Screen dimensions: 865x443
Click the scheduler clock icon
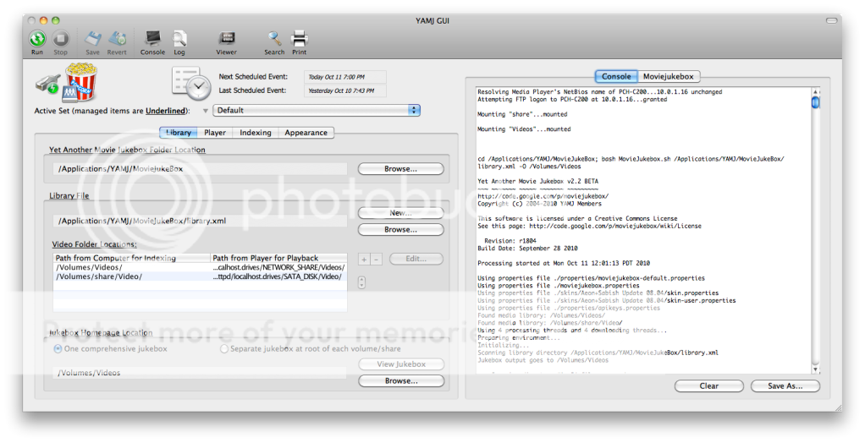point(191,83)
